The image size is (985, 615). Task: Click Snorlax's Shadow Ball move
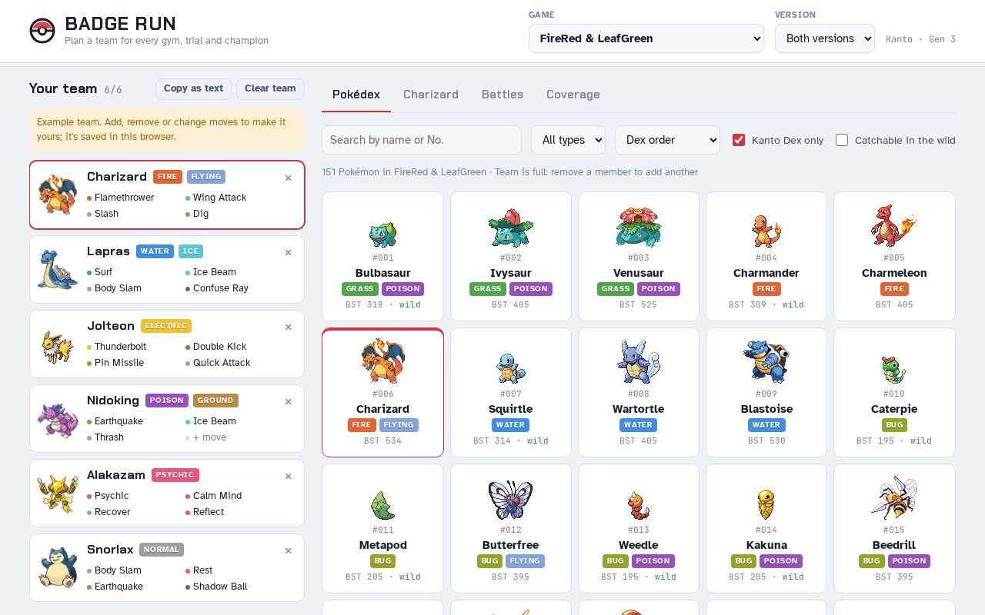pyautogui.click(x=215, y=587)
